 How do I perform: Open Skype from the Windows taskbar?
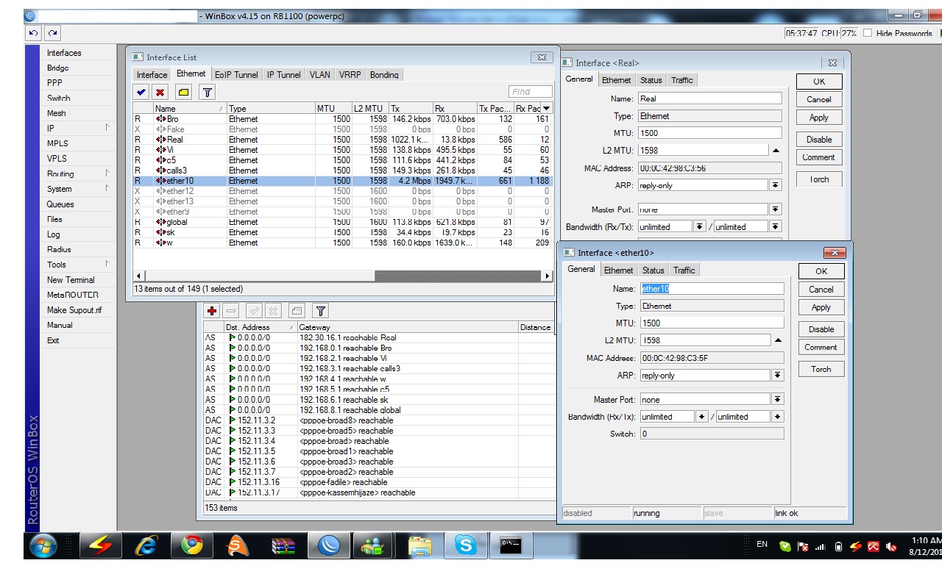pos(465,545)
